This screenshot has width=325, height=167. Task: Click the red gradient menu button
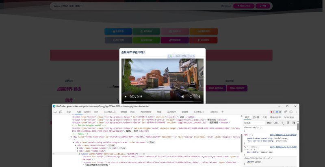[204, 40]
